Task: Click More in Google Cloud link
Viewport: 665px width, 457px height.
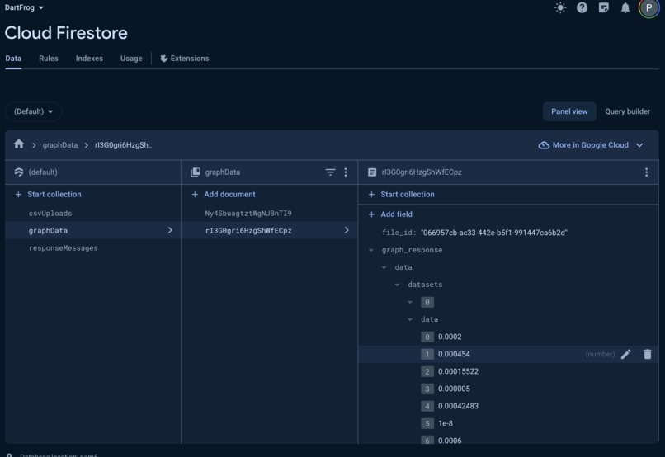Action: tap(591, 145)
